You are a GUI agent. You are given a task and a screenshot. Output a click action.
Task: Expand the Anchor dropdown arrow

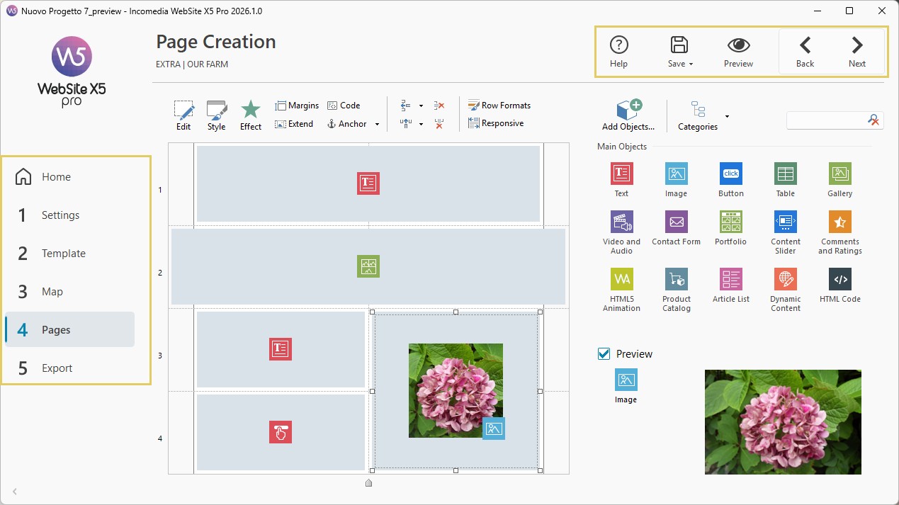(377, 125)
